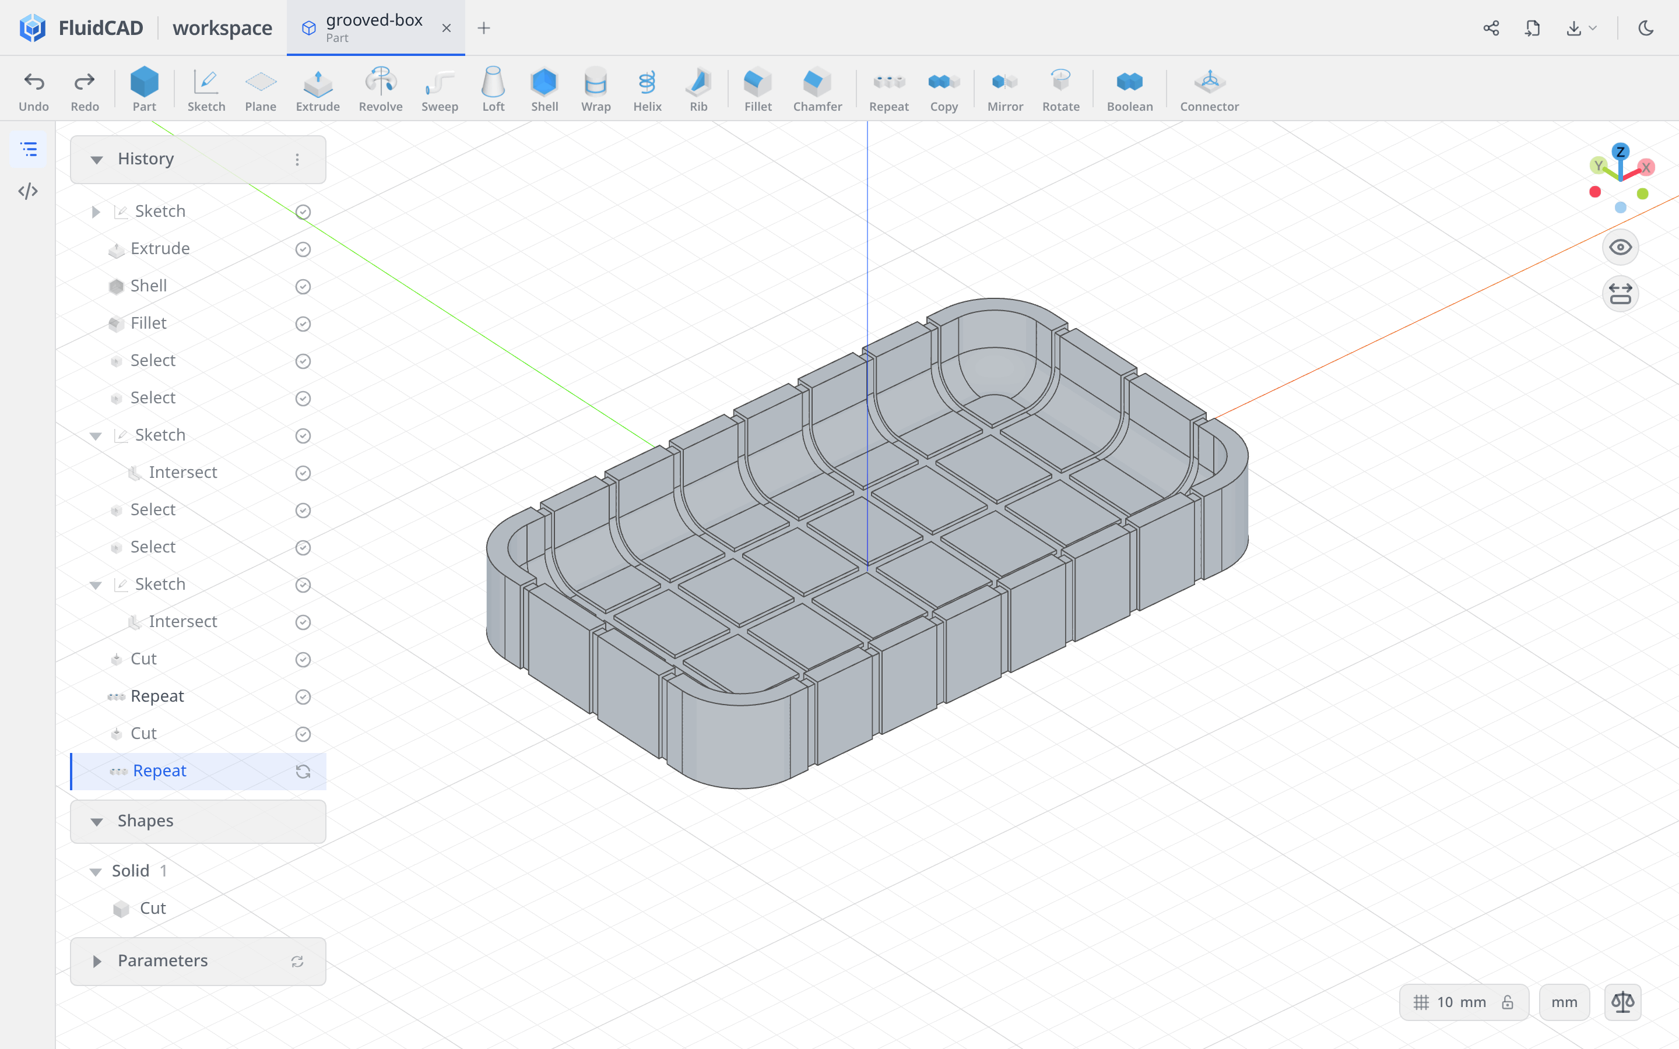Select the highlighted Repeat history step
Image resolution: width=1679 pixels, height=1049 pixels.
198,771
